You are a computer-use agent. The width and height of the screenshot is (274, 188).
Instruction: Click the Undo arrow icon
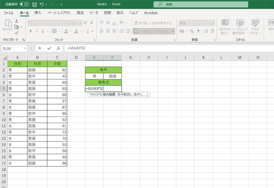tap(42, 4)
